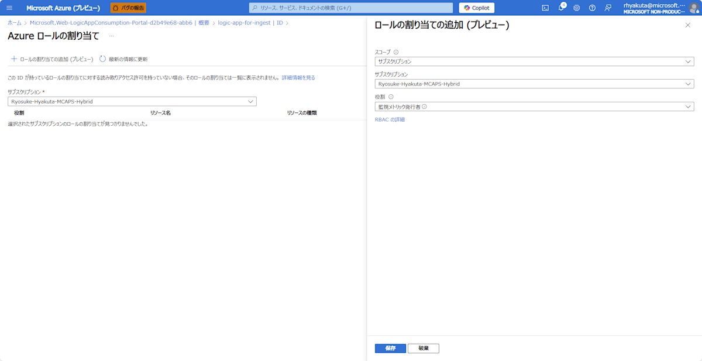Open the logic-app-for-ingest | ID breadcrumb
This screenshot has width=702, height=361.
coord(250,22)
